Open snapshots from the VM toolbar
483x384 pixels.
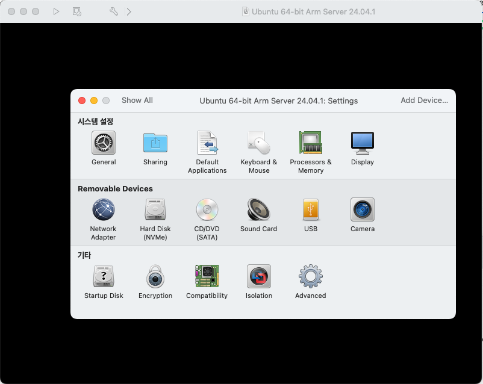pos(76,11)
